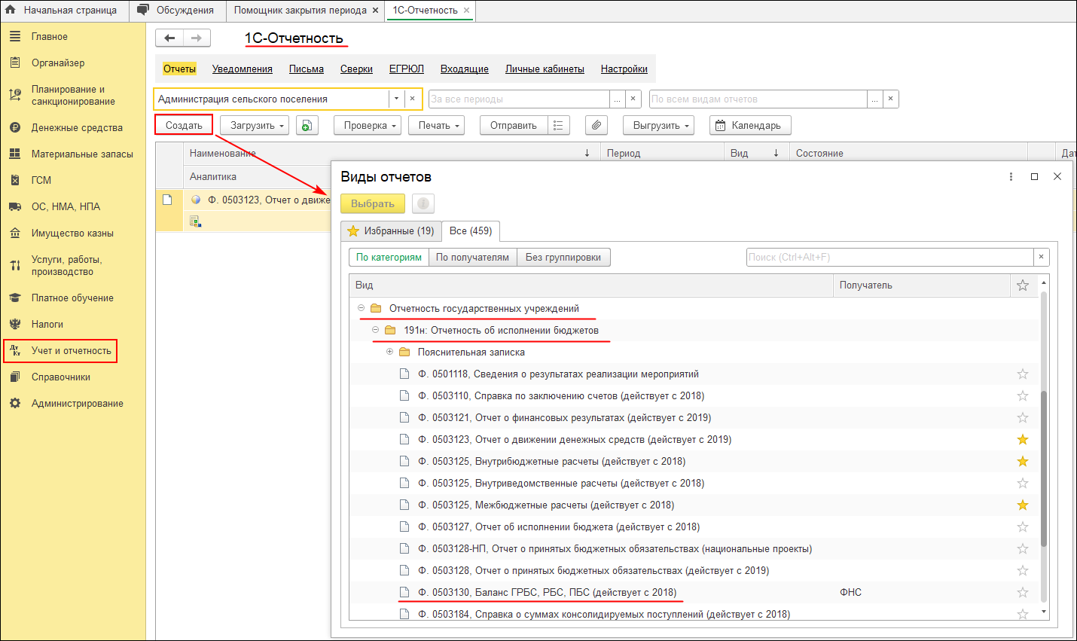Image resolution: width=1077 pixels, height=641 pixels.
Task: Toggle favorite star for Ф. 0503130 Баланс row
Action: click(x=1023, y=592)
